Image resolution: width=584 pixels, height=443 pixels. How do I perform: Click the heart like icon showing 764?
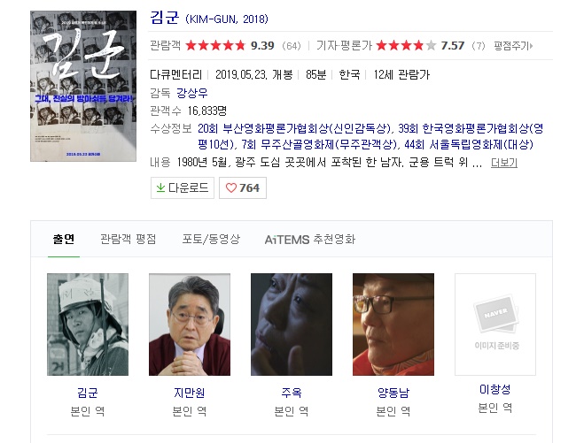[231, 188]
